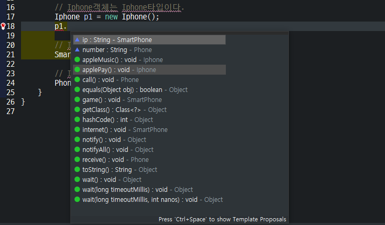
Task: Select the game() method proposal
Action: click(149, 100)
